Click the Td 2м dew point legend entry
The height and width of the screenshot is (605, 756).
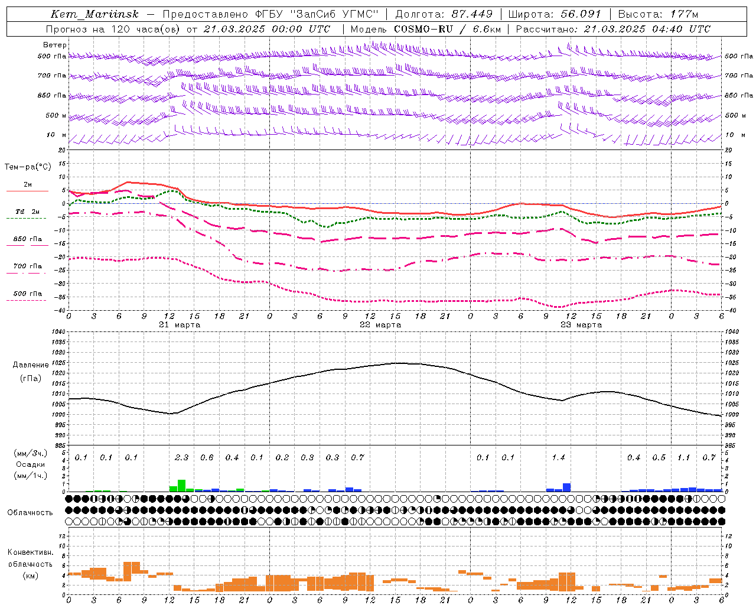pyautogui.click(x=27, y=212)
